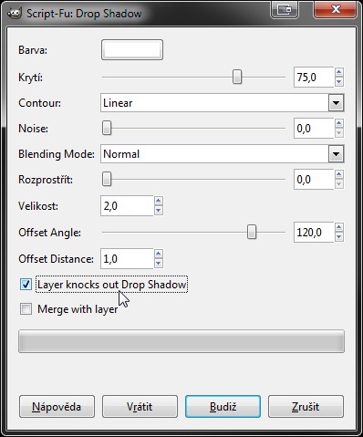Click the Noise slider handle
The height and width of the screenshot is (437, 363).
click(107, 128)
